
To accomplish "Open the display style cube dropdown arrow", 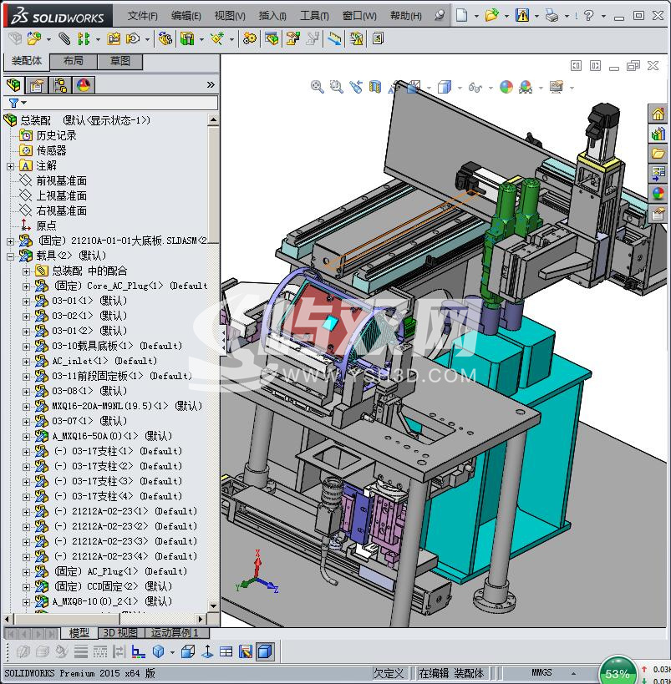I will point(460,88).
